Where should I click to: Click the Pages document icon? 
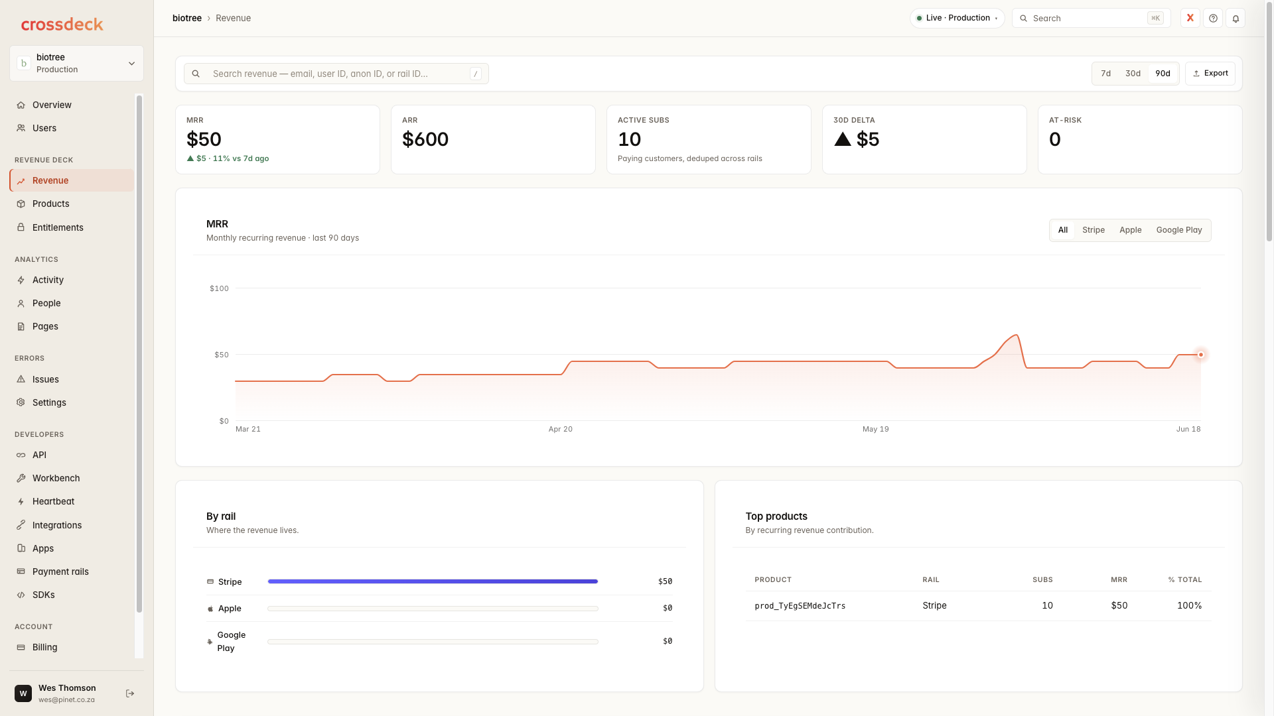point(21,327)
